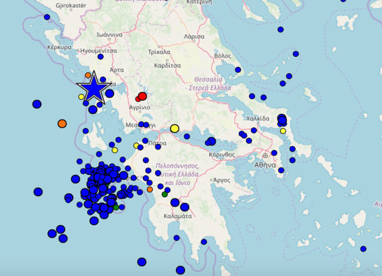Select the red earthquake marker near Αγρίνιο
Screen dimensions: 382x276
pyautogui.click(x=142, y=96)
